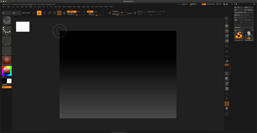This screenshot has width=257, height=133.
Task: Open the 帮助 help menu
Action: (111, 7)
